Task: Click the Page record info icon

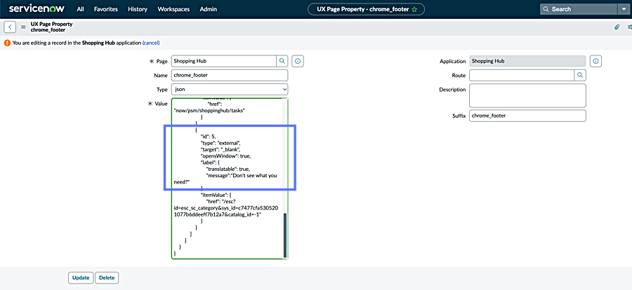Action: tap(298, 61)
